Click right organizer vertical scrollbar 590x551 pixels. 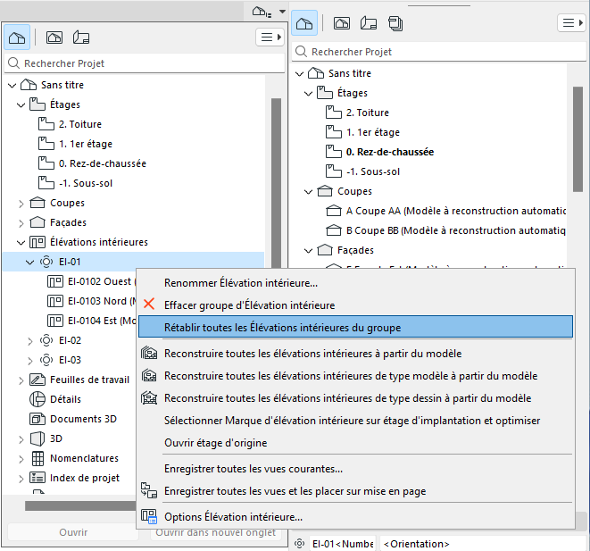578,139
